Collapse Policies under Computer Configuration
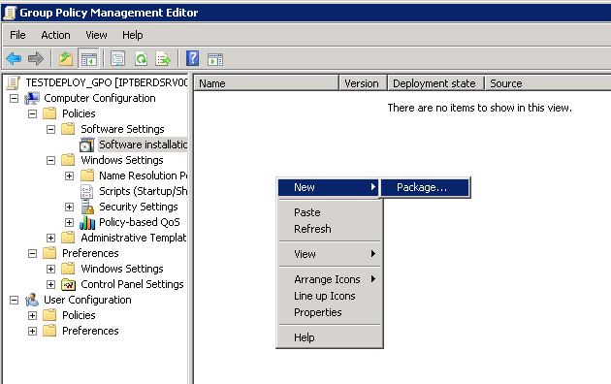The height and width of the screenshot is (384, 611). tap(32, 113)
